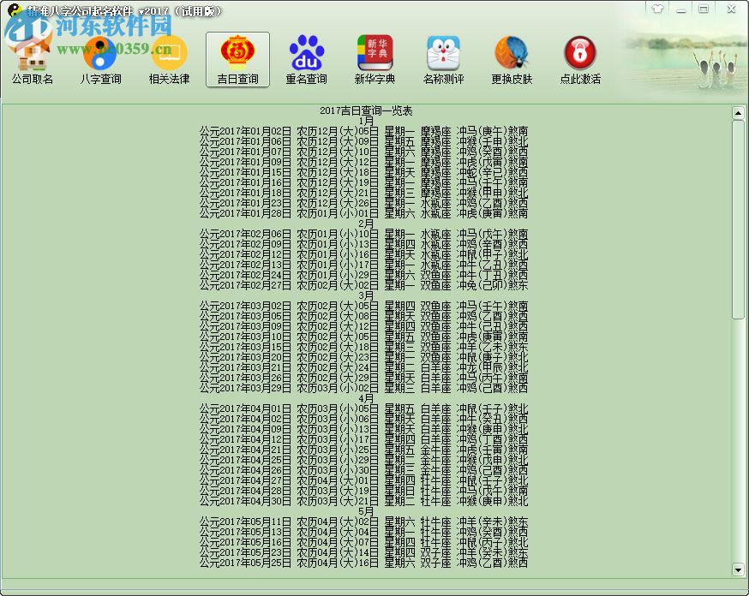Select row 公元2017年01月02日

point(364,131)
